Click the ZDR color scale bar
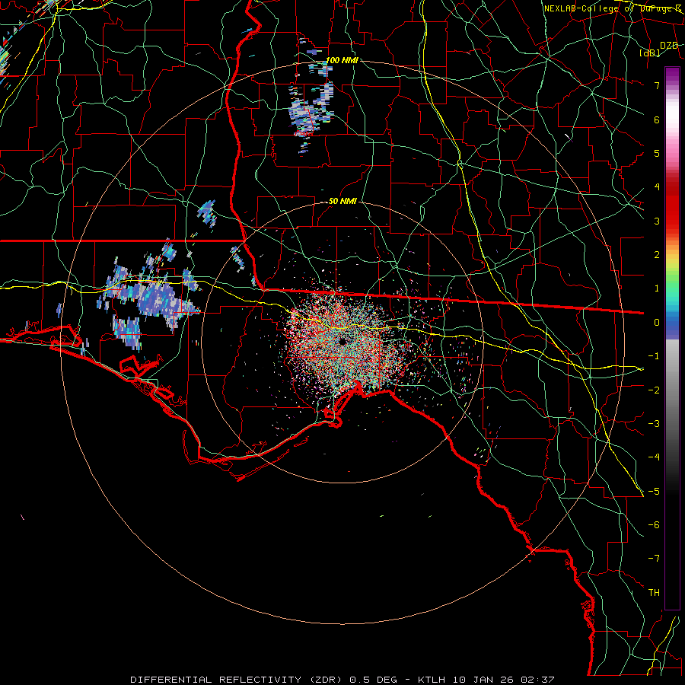The width and height of the screenshot is (685, 685). point(672,338)
